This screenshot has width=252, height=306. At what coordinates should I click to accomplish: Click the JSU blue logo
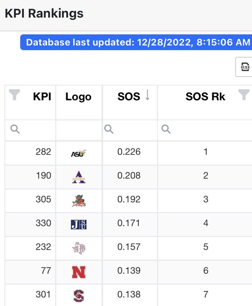[x=78, y=225]
